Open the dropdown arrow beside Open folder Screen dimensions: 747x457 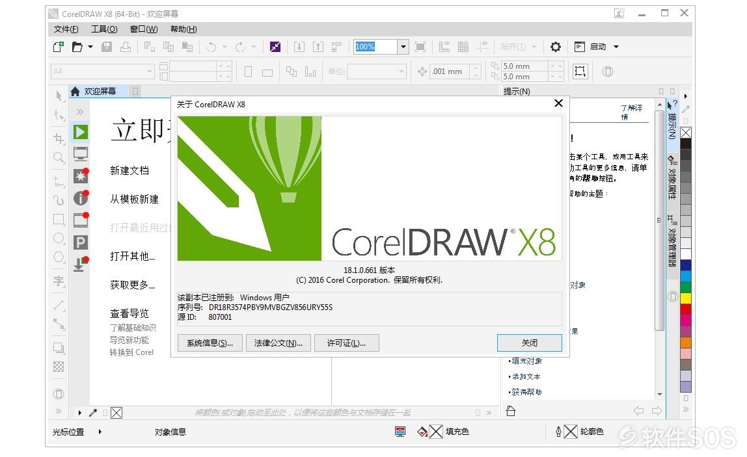[90, 47]
